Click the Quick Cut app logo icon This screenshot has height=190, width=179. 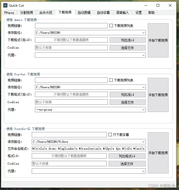coord(5,5)
